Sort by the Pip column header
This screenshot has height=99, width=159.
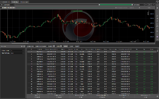click(x=144, y=49)
